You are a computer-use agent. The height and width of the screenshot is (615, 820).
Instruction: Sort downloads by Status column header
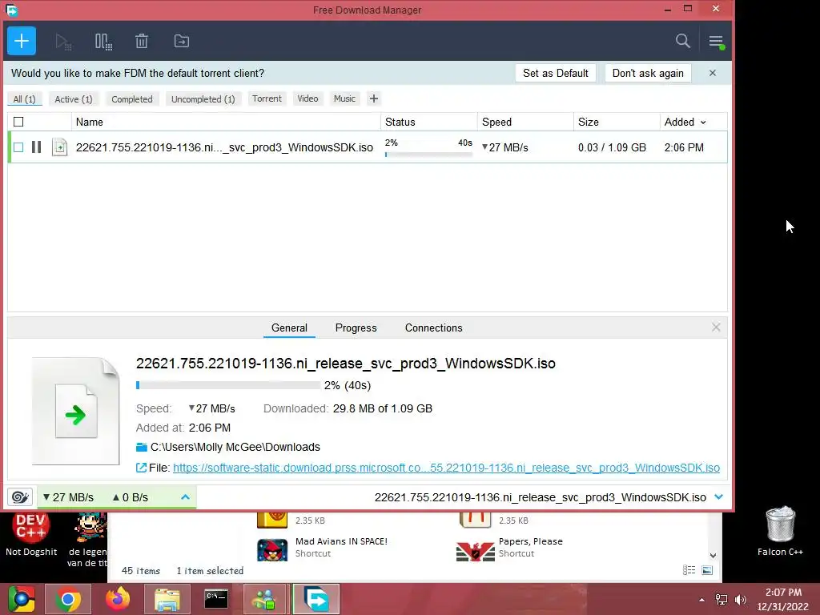point(429,122)
